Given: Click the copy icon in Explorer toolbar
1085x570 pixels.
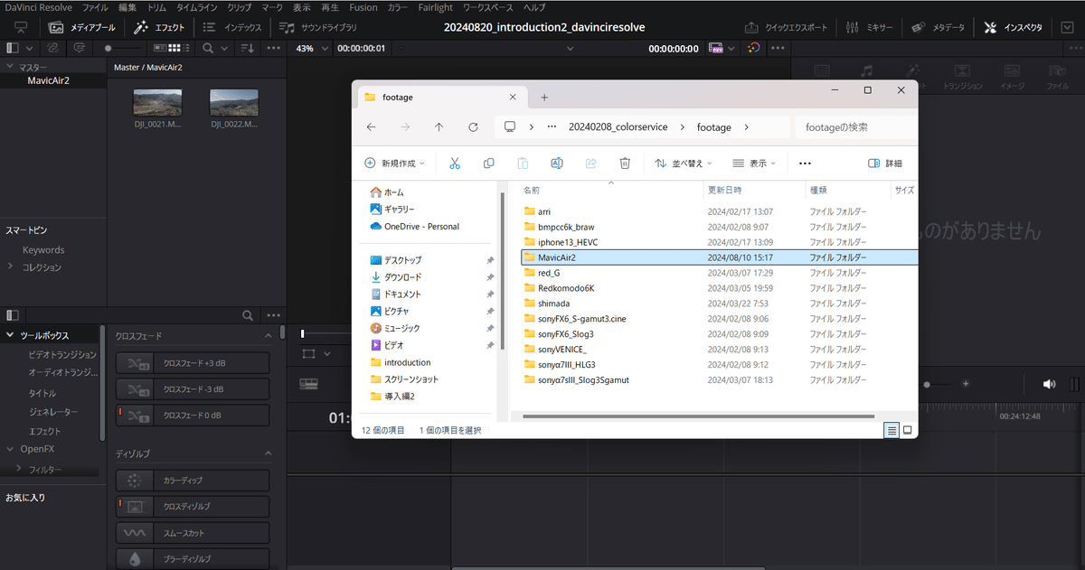Looking at the screenshot, I should point(489,164).
